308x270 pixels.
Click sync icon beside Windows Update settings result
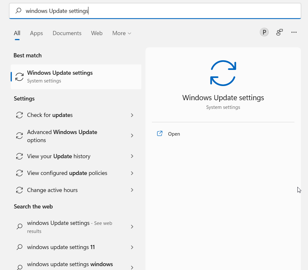point(19,77)
